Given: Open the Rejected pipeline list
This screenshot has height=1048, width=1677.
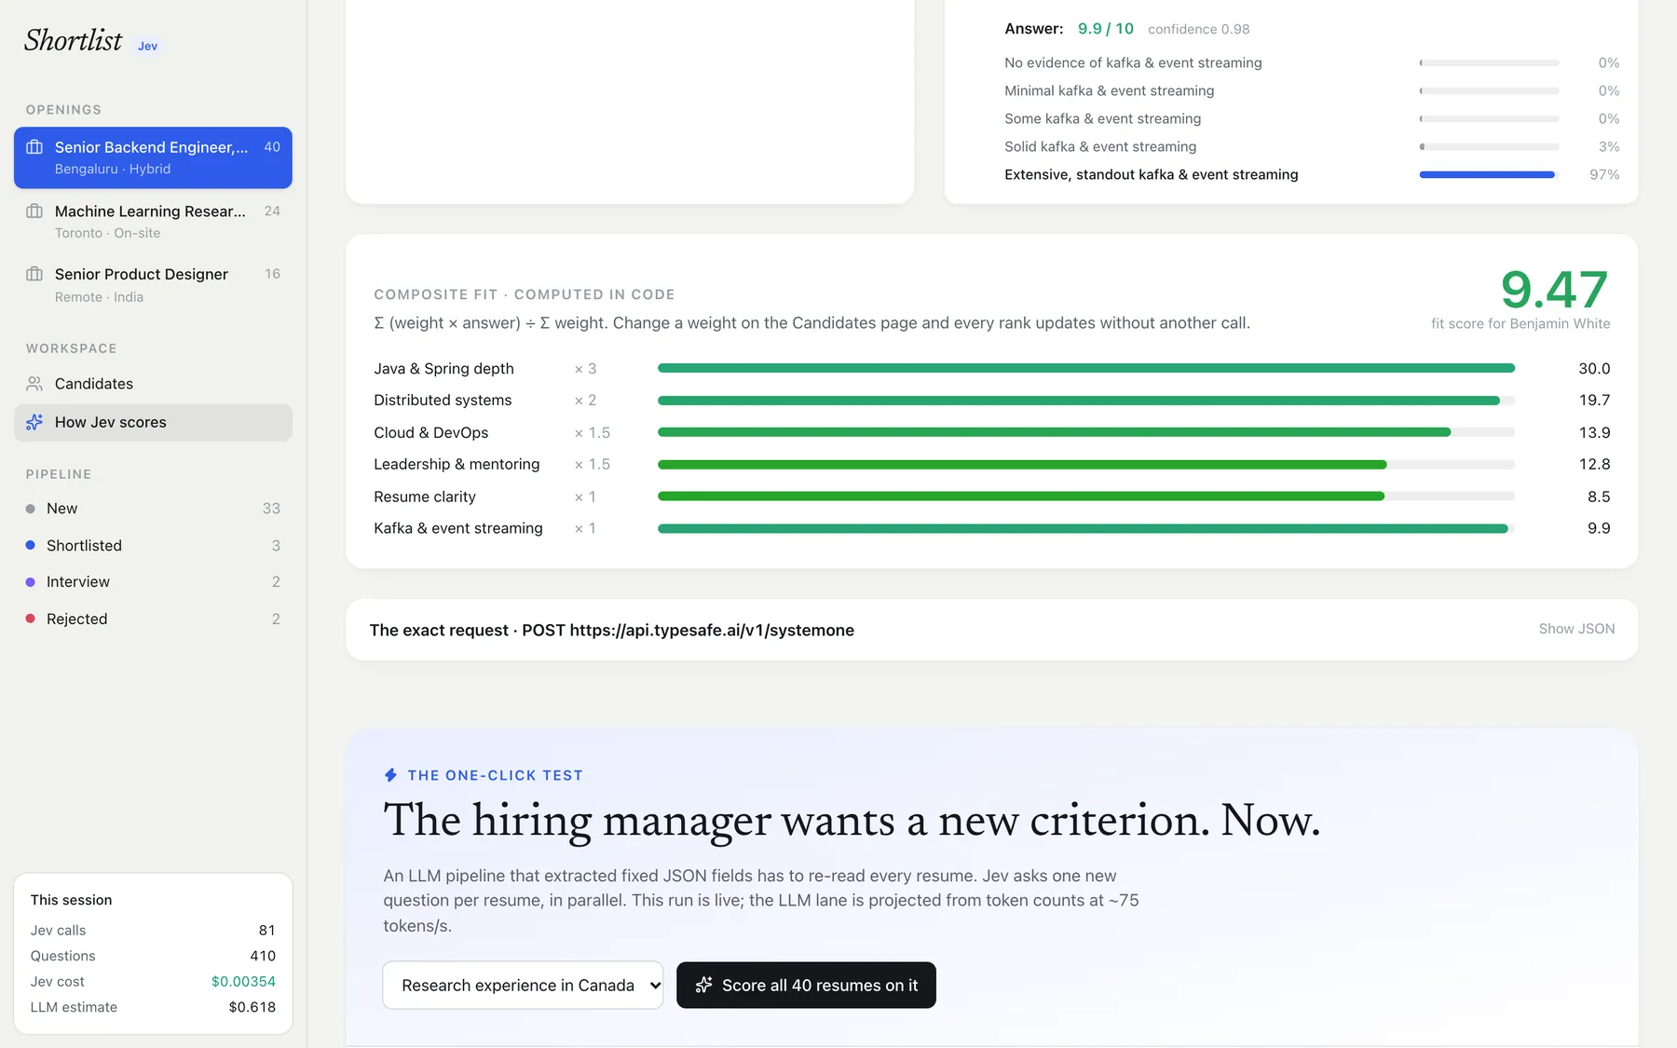Looking at the screenshot, I should [x=153, y=619].
